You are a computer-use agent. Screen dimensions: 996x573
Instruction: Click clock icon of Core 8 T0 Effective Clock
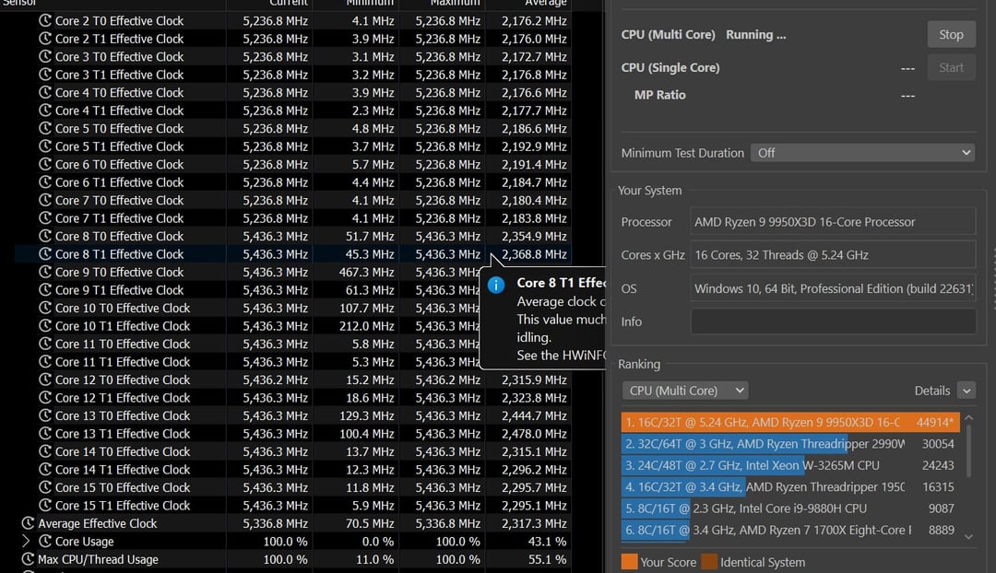(45, 236)
